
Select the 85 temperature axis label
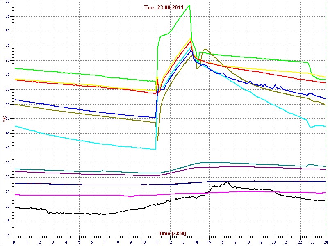click(7, 16)
